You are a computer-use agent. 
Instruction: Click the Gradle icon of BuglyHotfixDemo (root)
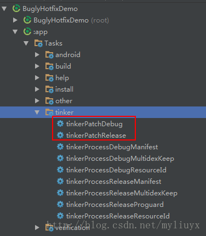(27, 20)
